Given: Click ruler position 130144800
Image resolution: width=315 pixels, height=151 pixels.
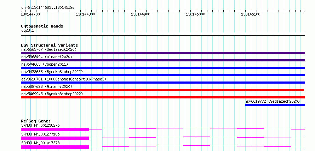Looking at the screenshot, I should click(x=85, y=14).
